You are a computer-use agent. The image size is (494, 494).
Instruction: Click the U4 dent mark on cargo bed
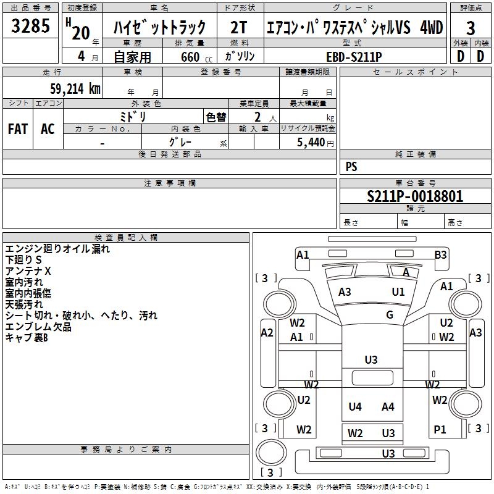355,406
